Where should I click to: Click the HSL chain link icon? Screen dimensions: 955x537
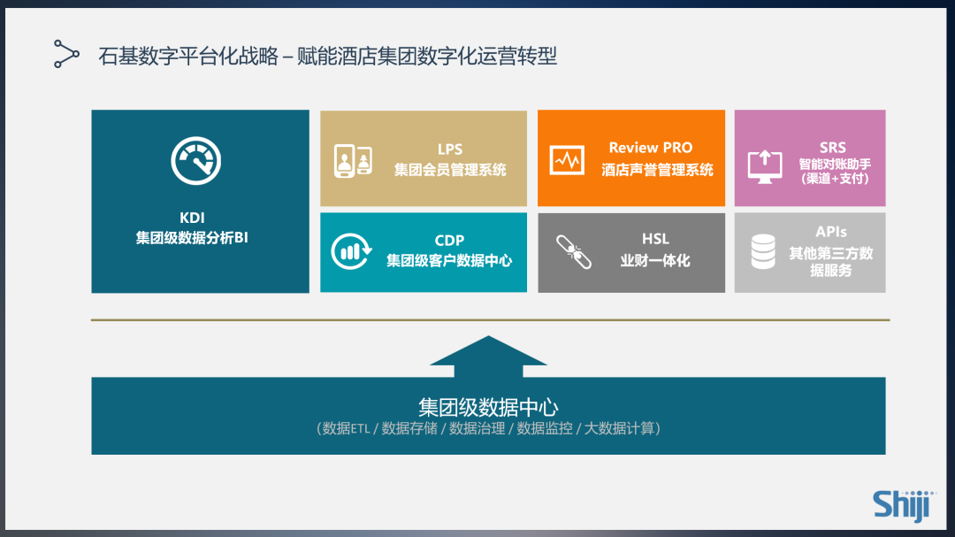pos(574,252)
